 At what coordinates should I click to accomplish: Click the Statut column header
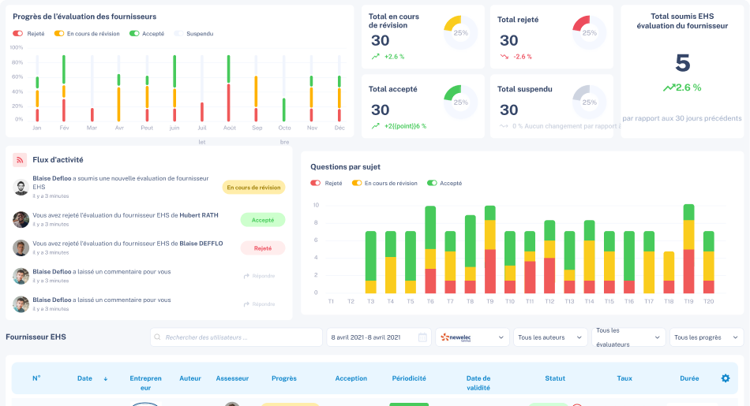tap(555, 378)
